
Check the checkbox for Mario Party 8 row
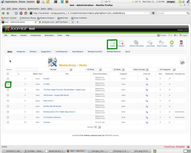point(8,101)
